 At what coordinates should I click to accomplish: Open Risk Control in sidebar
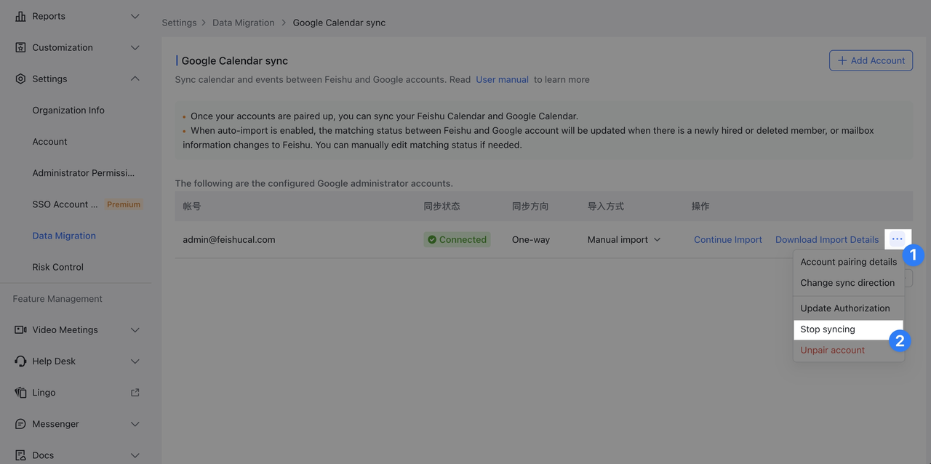click(x=58, y=267)
